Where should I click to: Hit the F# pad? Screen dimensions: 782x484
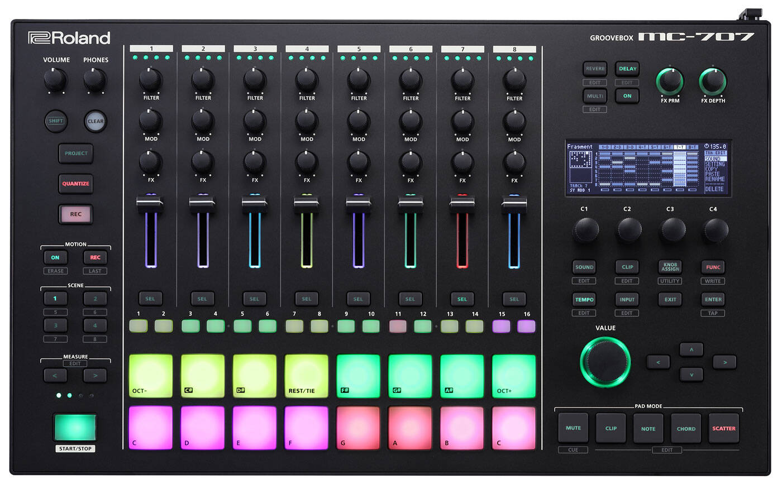point(358,376)
